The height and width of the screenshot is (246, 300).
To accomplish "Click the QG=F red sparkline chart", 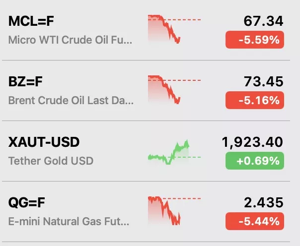I will tap(174, 211).
